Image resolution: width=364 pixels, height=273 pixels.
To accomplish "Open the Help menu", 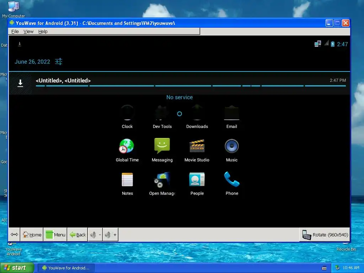I will [x=43, y=32].
